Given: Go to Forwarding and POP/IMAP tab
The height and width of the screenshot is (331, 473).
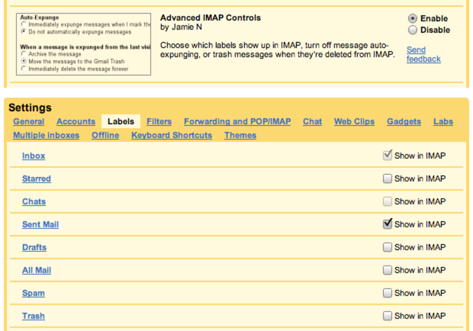Looking at the screenshot, I should (237, 122).
